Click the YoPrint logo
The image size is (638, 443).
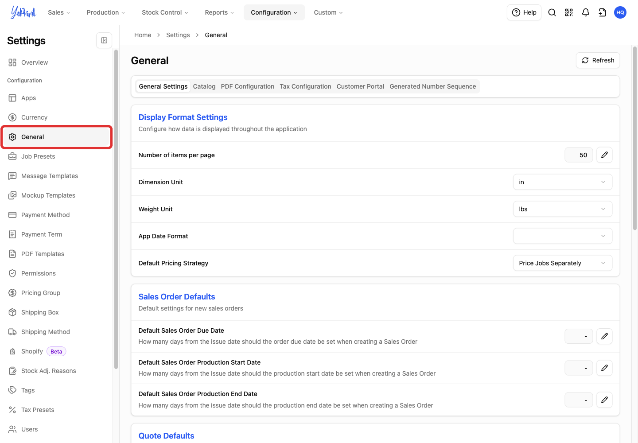tap(23, 12)
